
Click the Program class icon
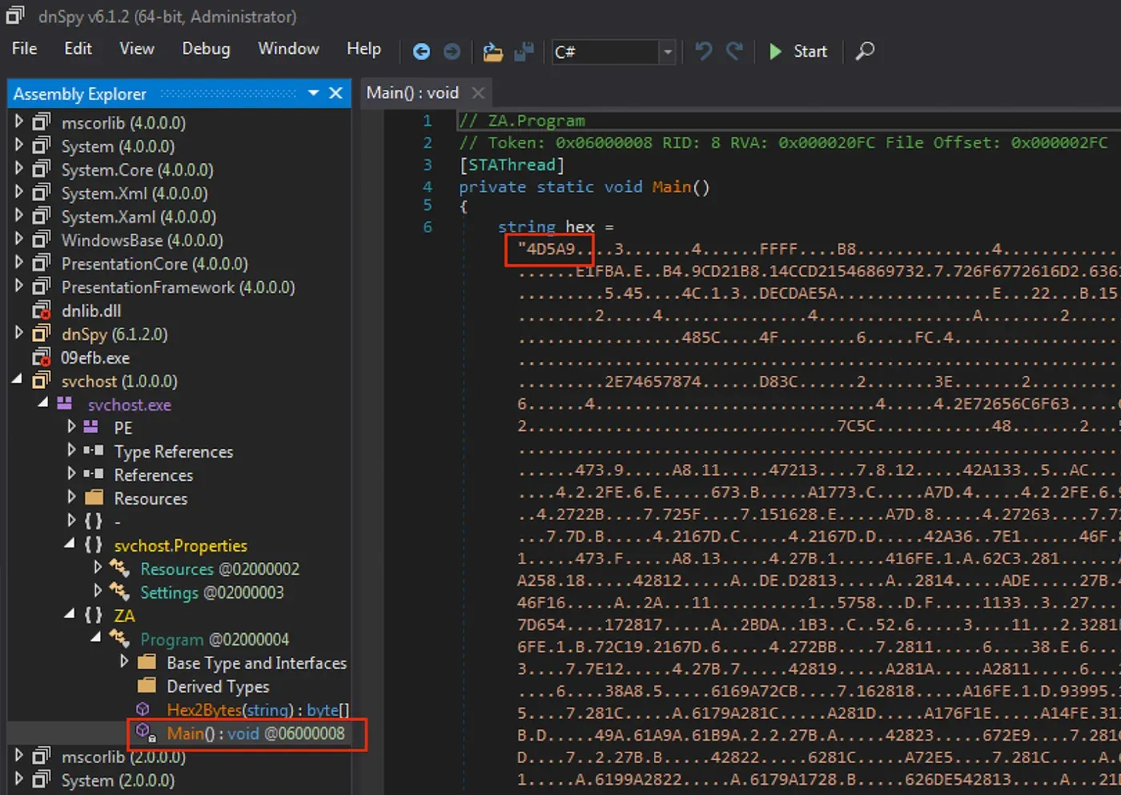coord(121,639)
